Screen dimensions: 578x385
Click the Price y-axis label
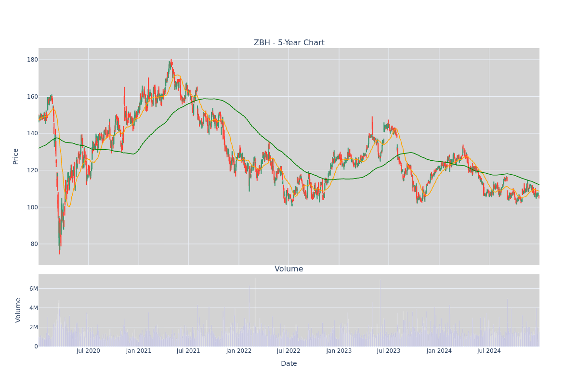point(16,156)
